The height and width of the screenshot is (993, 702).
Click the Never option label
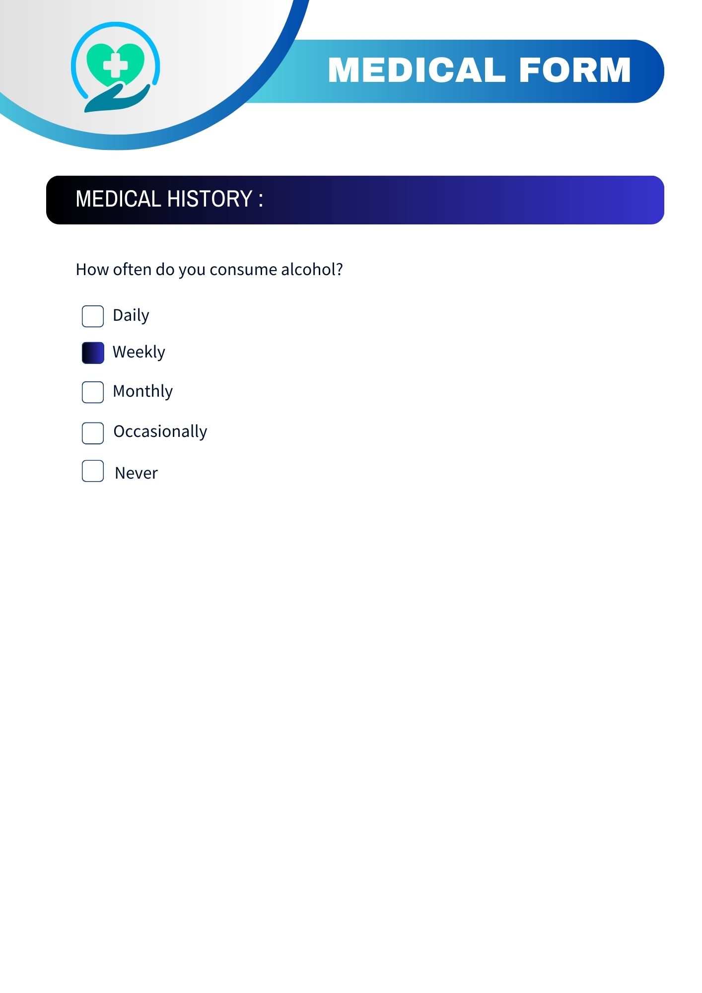click(136, 473)
